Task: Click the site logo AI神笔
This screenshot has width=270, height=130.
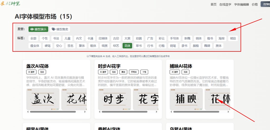Action: point(10,4)
